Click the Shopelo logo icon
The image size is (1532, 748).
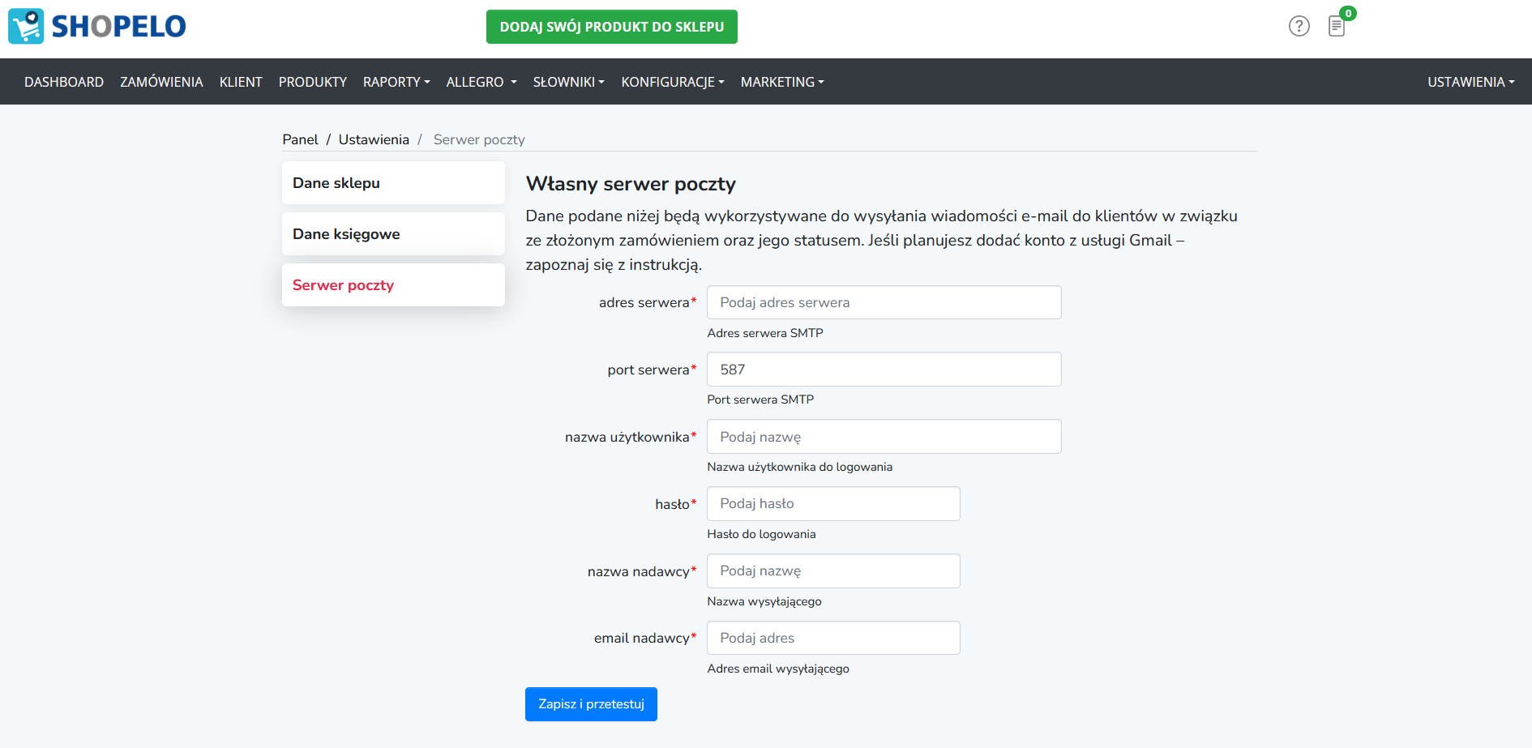(26, 26)
